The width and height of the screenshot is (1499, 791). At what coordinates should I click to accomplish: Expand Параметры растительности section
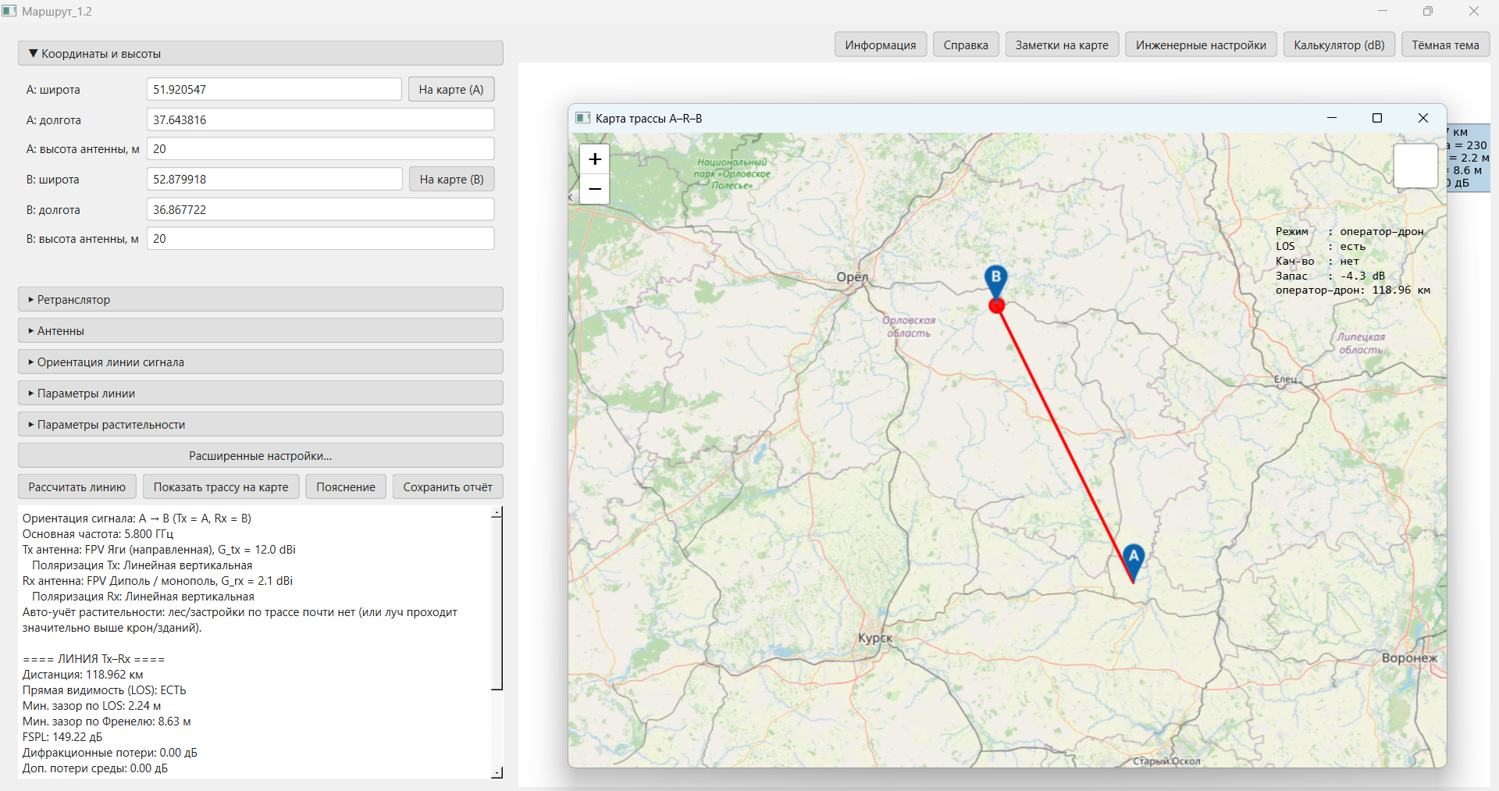pos(260,425)
